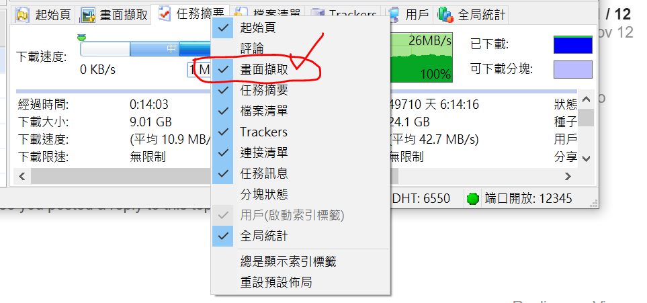Click the 任務摘要 tab checklist icon

tap(165, 14)
